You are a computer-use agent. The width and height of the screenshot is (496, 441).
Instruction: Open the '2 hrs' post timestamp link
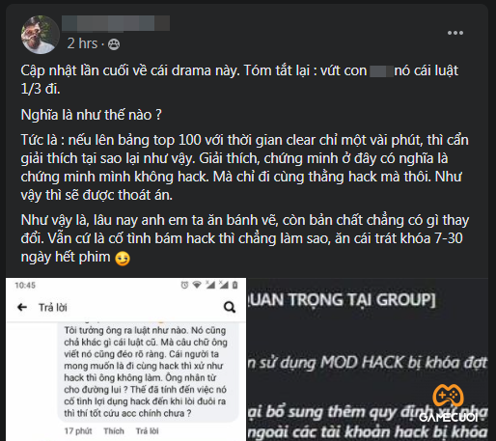point(82,43)
